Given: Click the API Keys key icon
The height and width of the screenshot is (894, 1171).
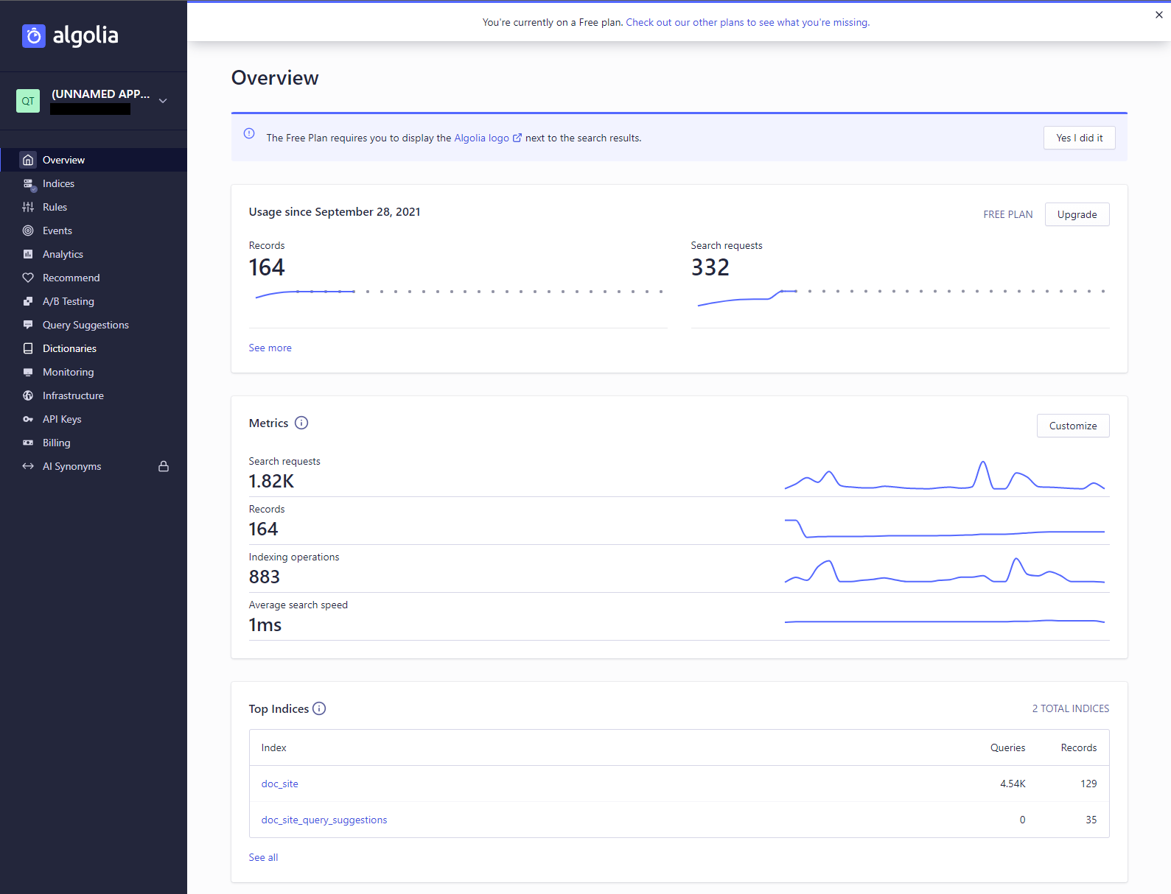Looking at the screenshot, I should [28, 419].
